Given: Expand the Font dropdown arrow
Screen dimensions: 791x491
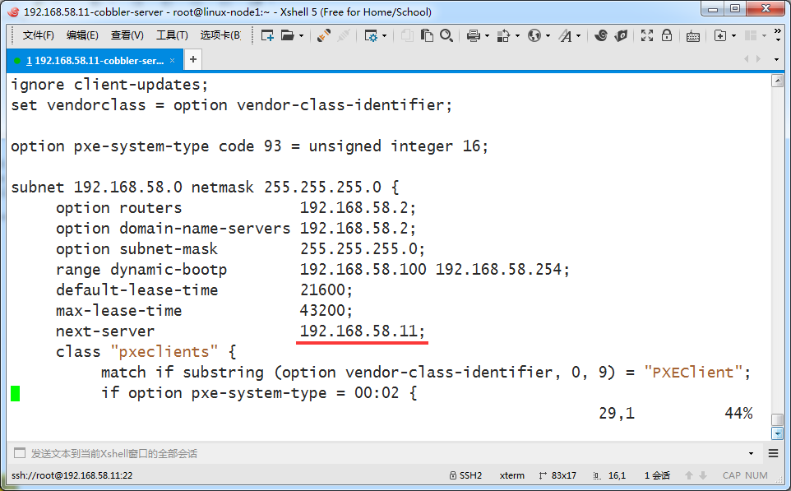Looking at the screenshot, I should click(x=579, y=36).
